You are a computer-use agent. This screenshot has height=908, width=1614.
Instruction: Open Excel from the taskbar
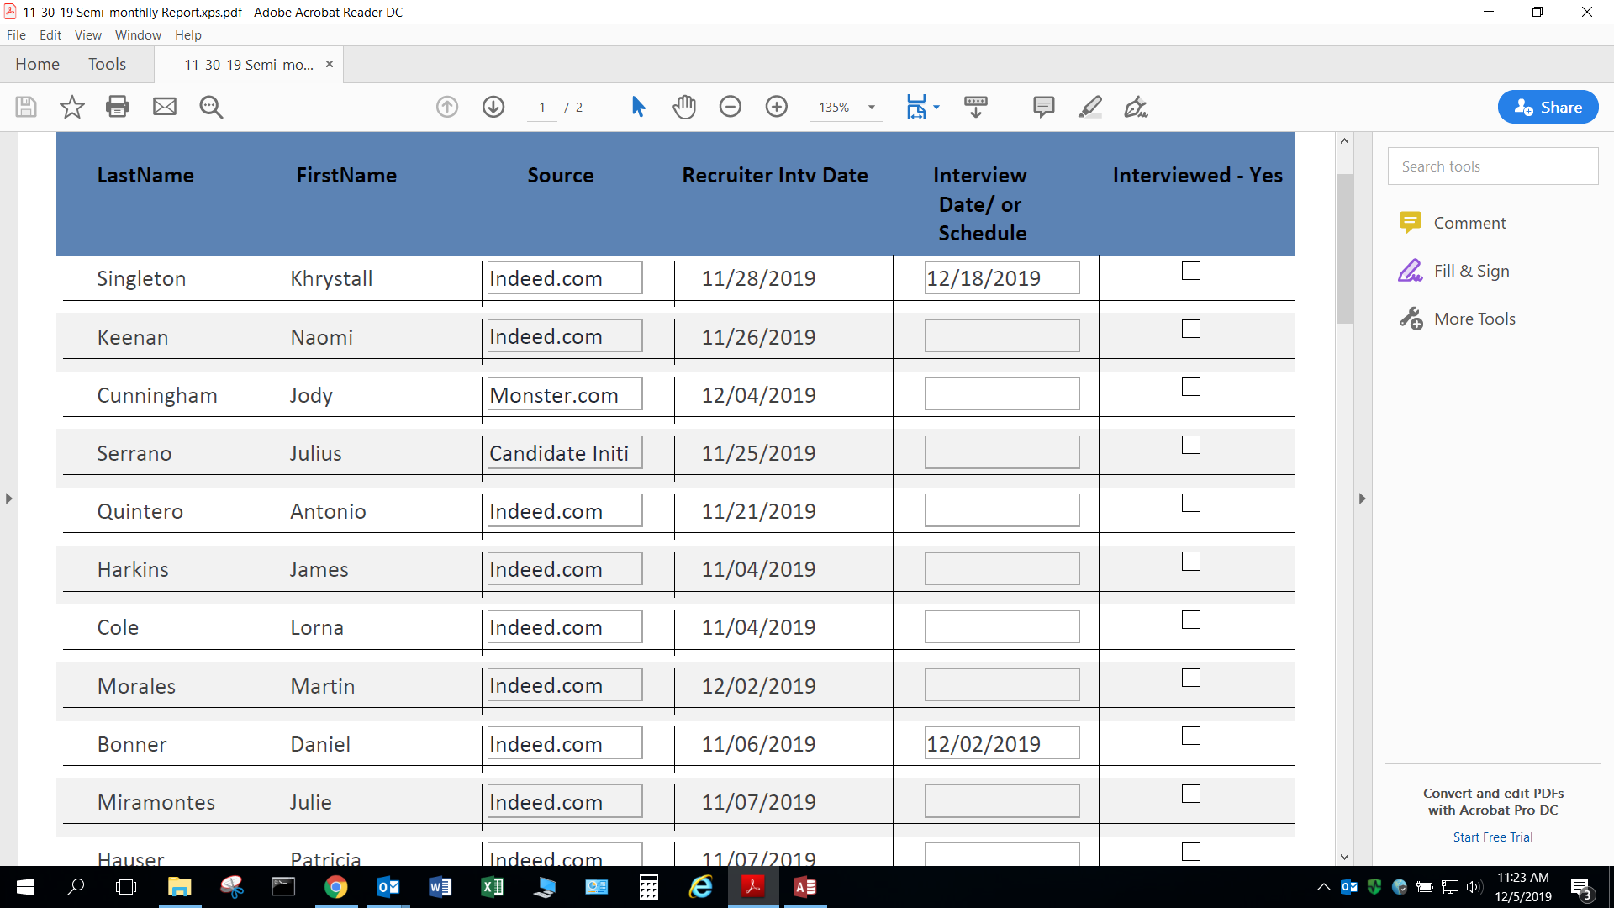click(493, 887)
